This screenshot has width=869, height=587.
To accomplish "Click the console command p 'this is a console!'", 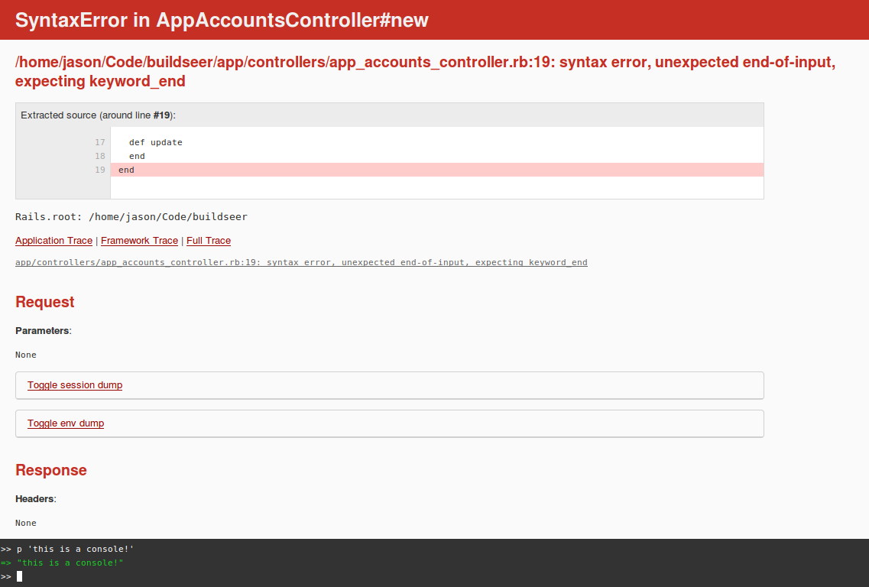I will point(75,549).
